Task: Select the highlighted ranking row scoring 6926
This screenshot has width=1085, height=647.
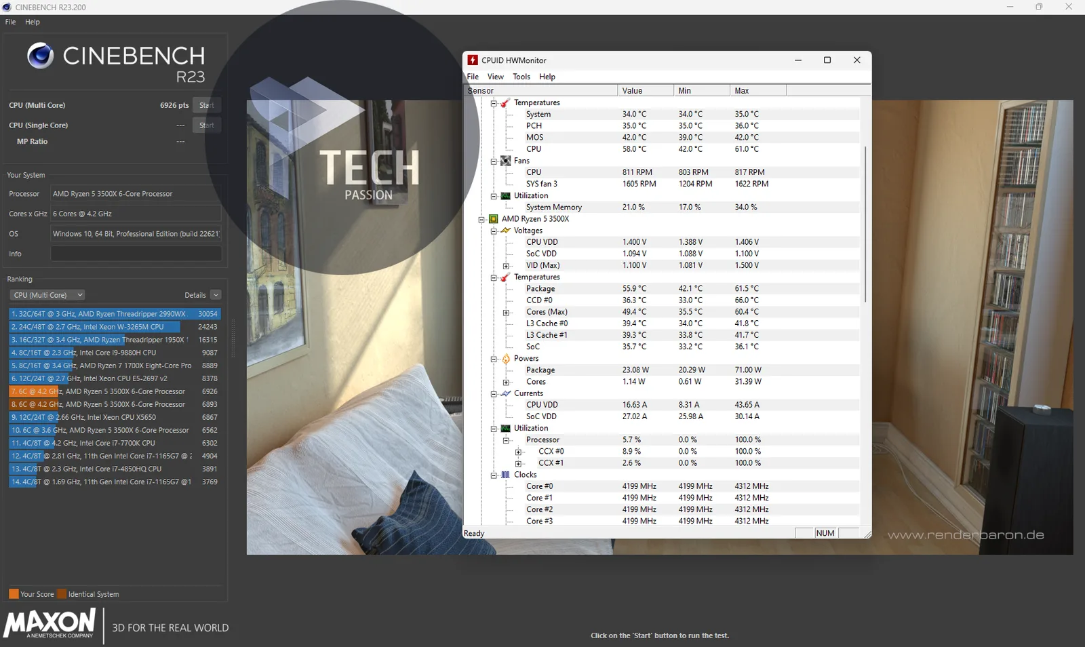Action: click(x=115, y=391)
